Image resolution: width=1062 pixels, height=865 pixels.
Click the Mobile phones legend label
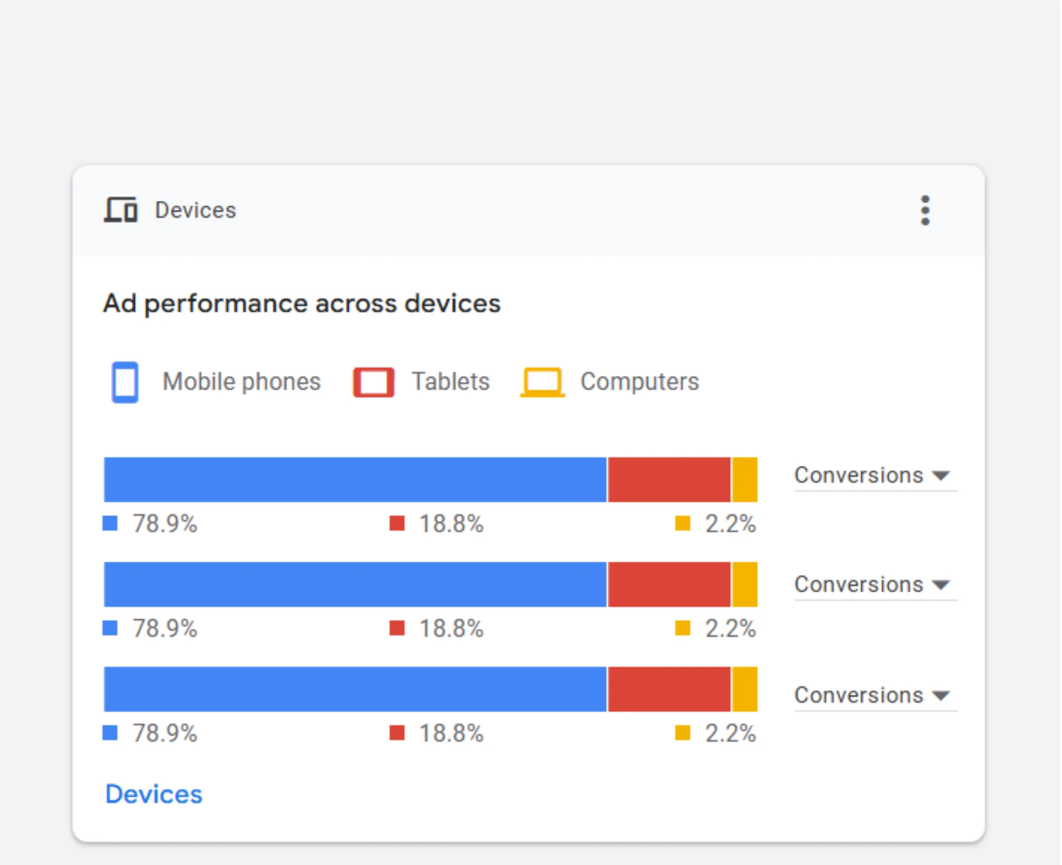tap(242, 382)
